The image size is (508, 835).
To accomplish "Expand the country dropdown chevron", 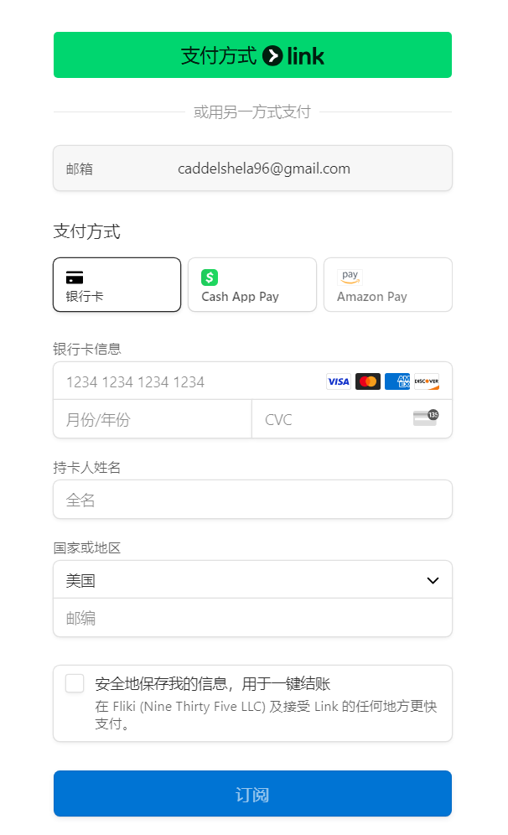I will [x=433, y=580].
